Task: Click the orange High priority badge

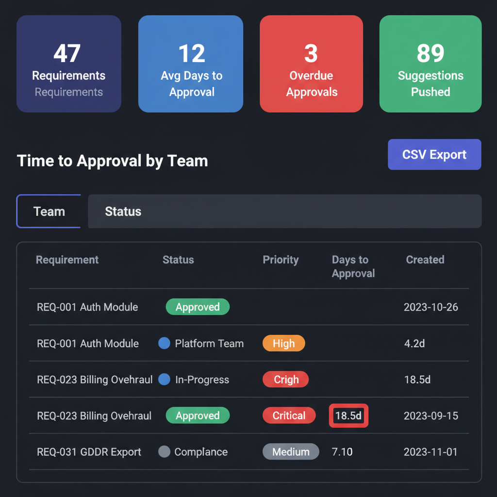Action: tap(283, 343)
